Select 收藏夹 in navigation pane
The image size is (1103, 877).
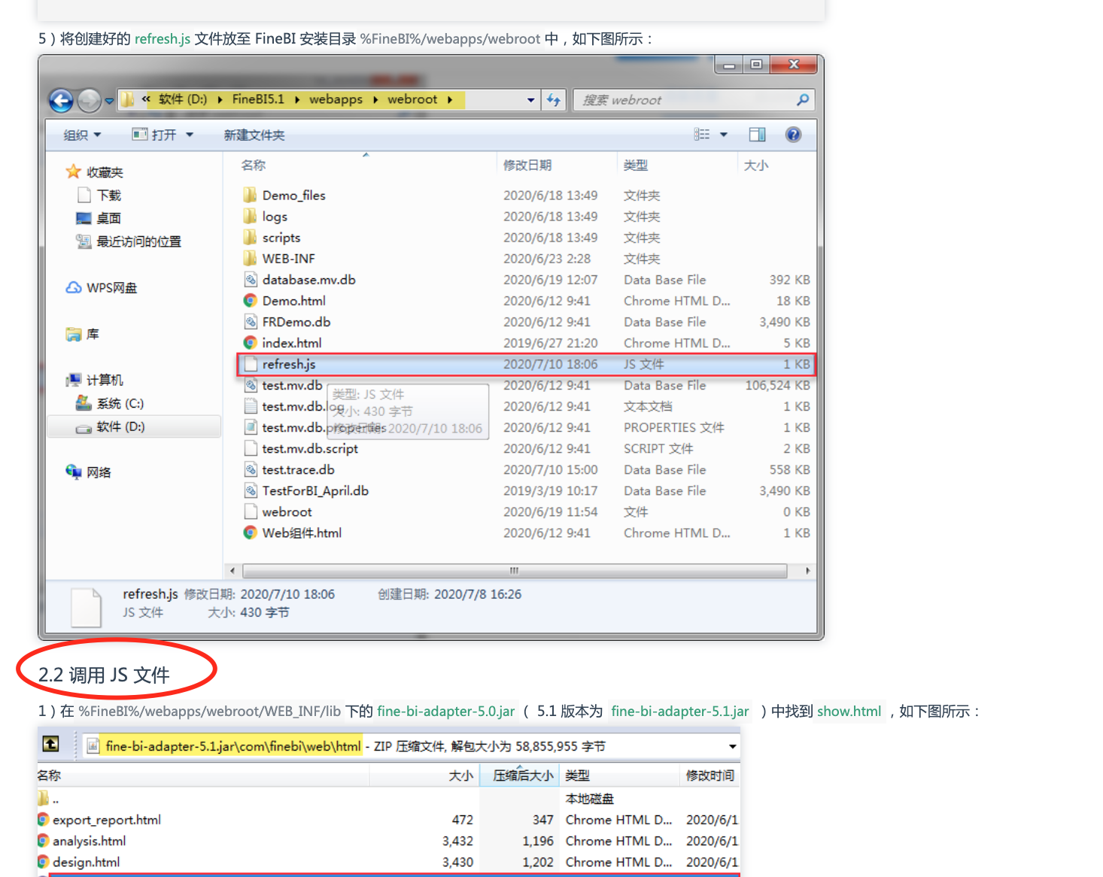[95, 172]
